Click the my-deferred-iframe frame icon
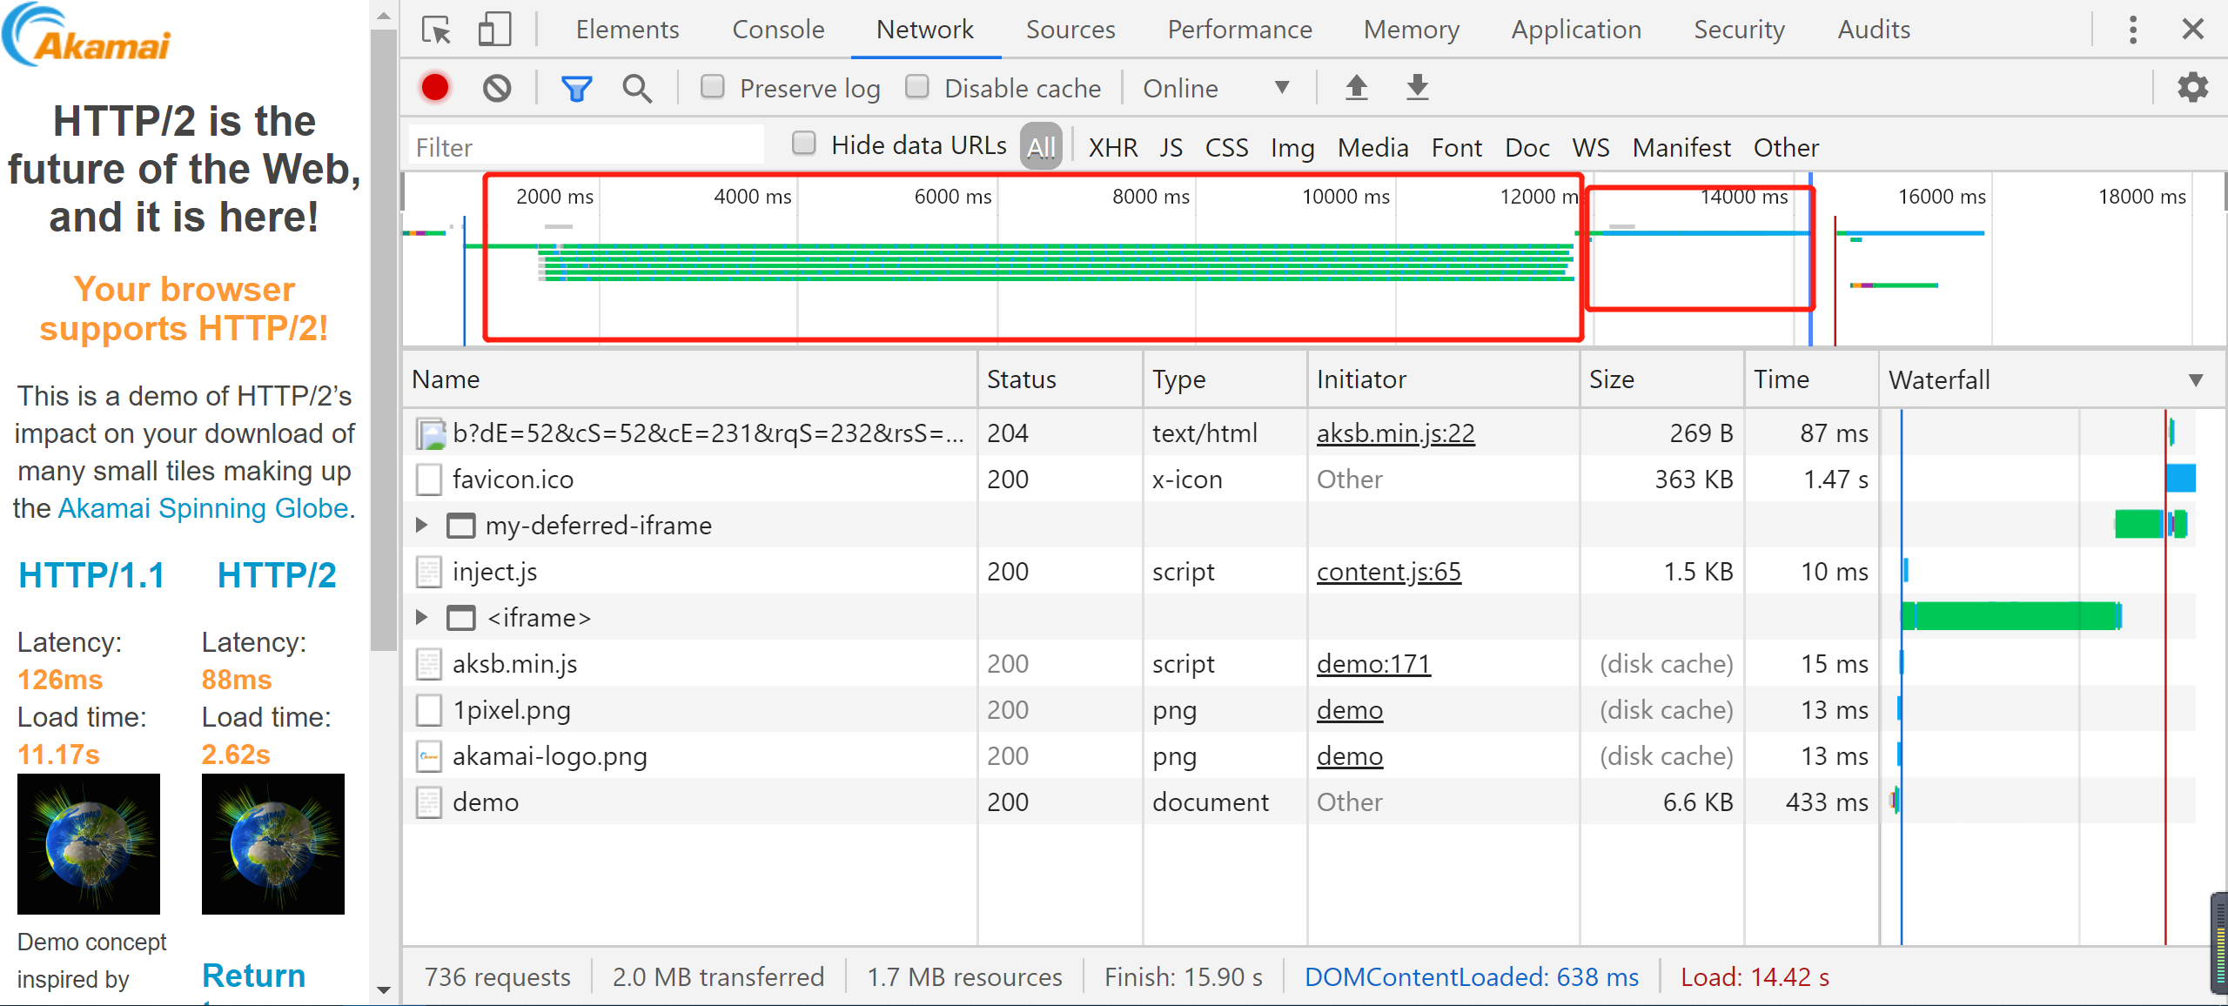 (x=460, y=525)
